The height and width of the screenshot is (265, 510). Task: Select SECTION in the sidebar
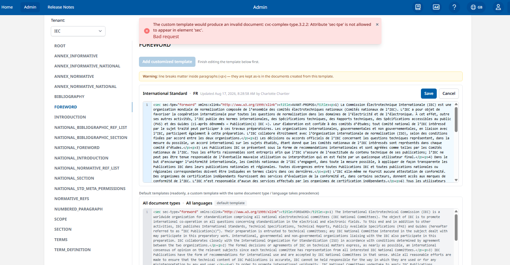coord(63,229)
